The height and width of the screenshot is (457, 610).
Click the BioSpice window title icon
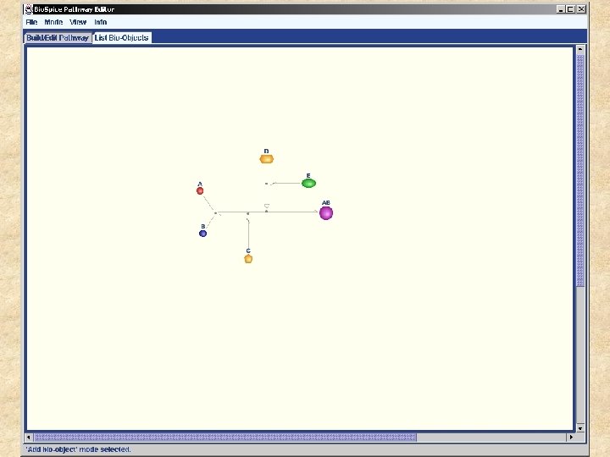[x=29, y=9]
